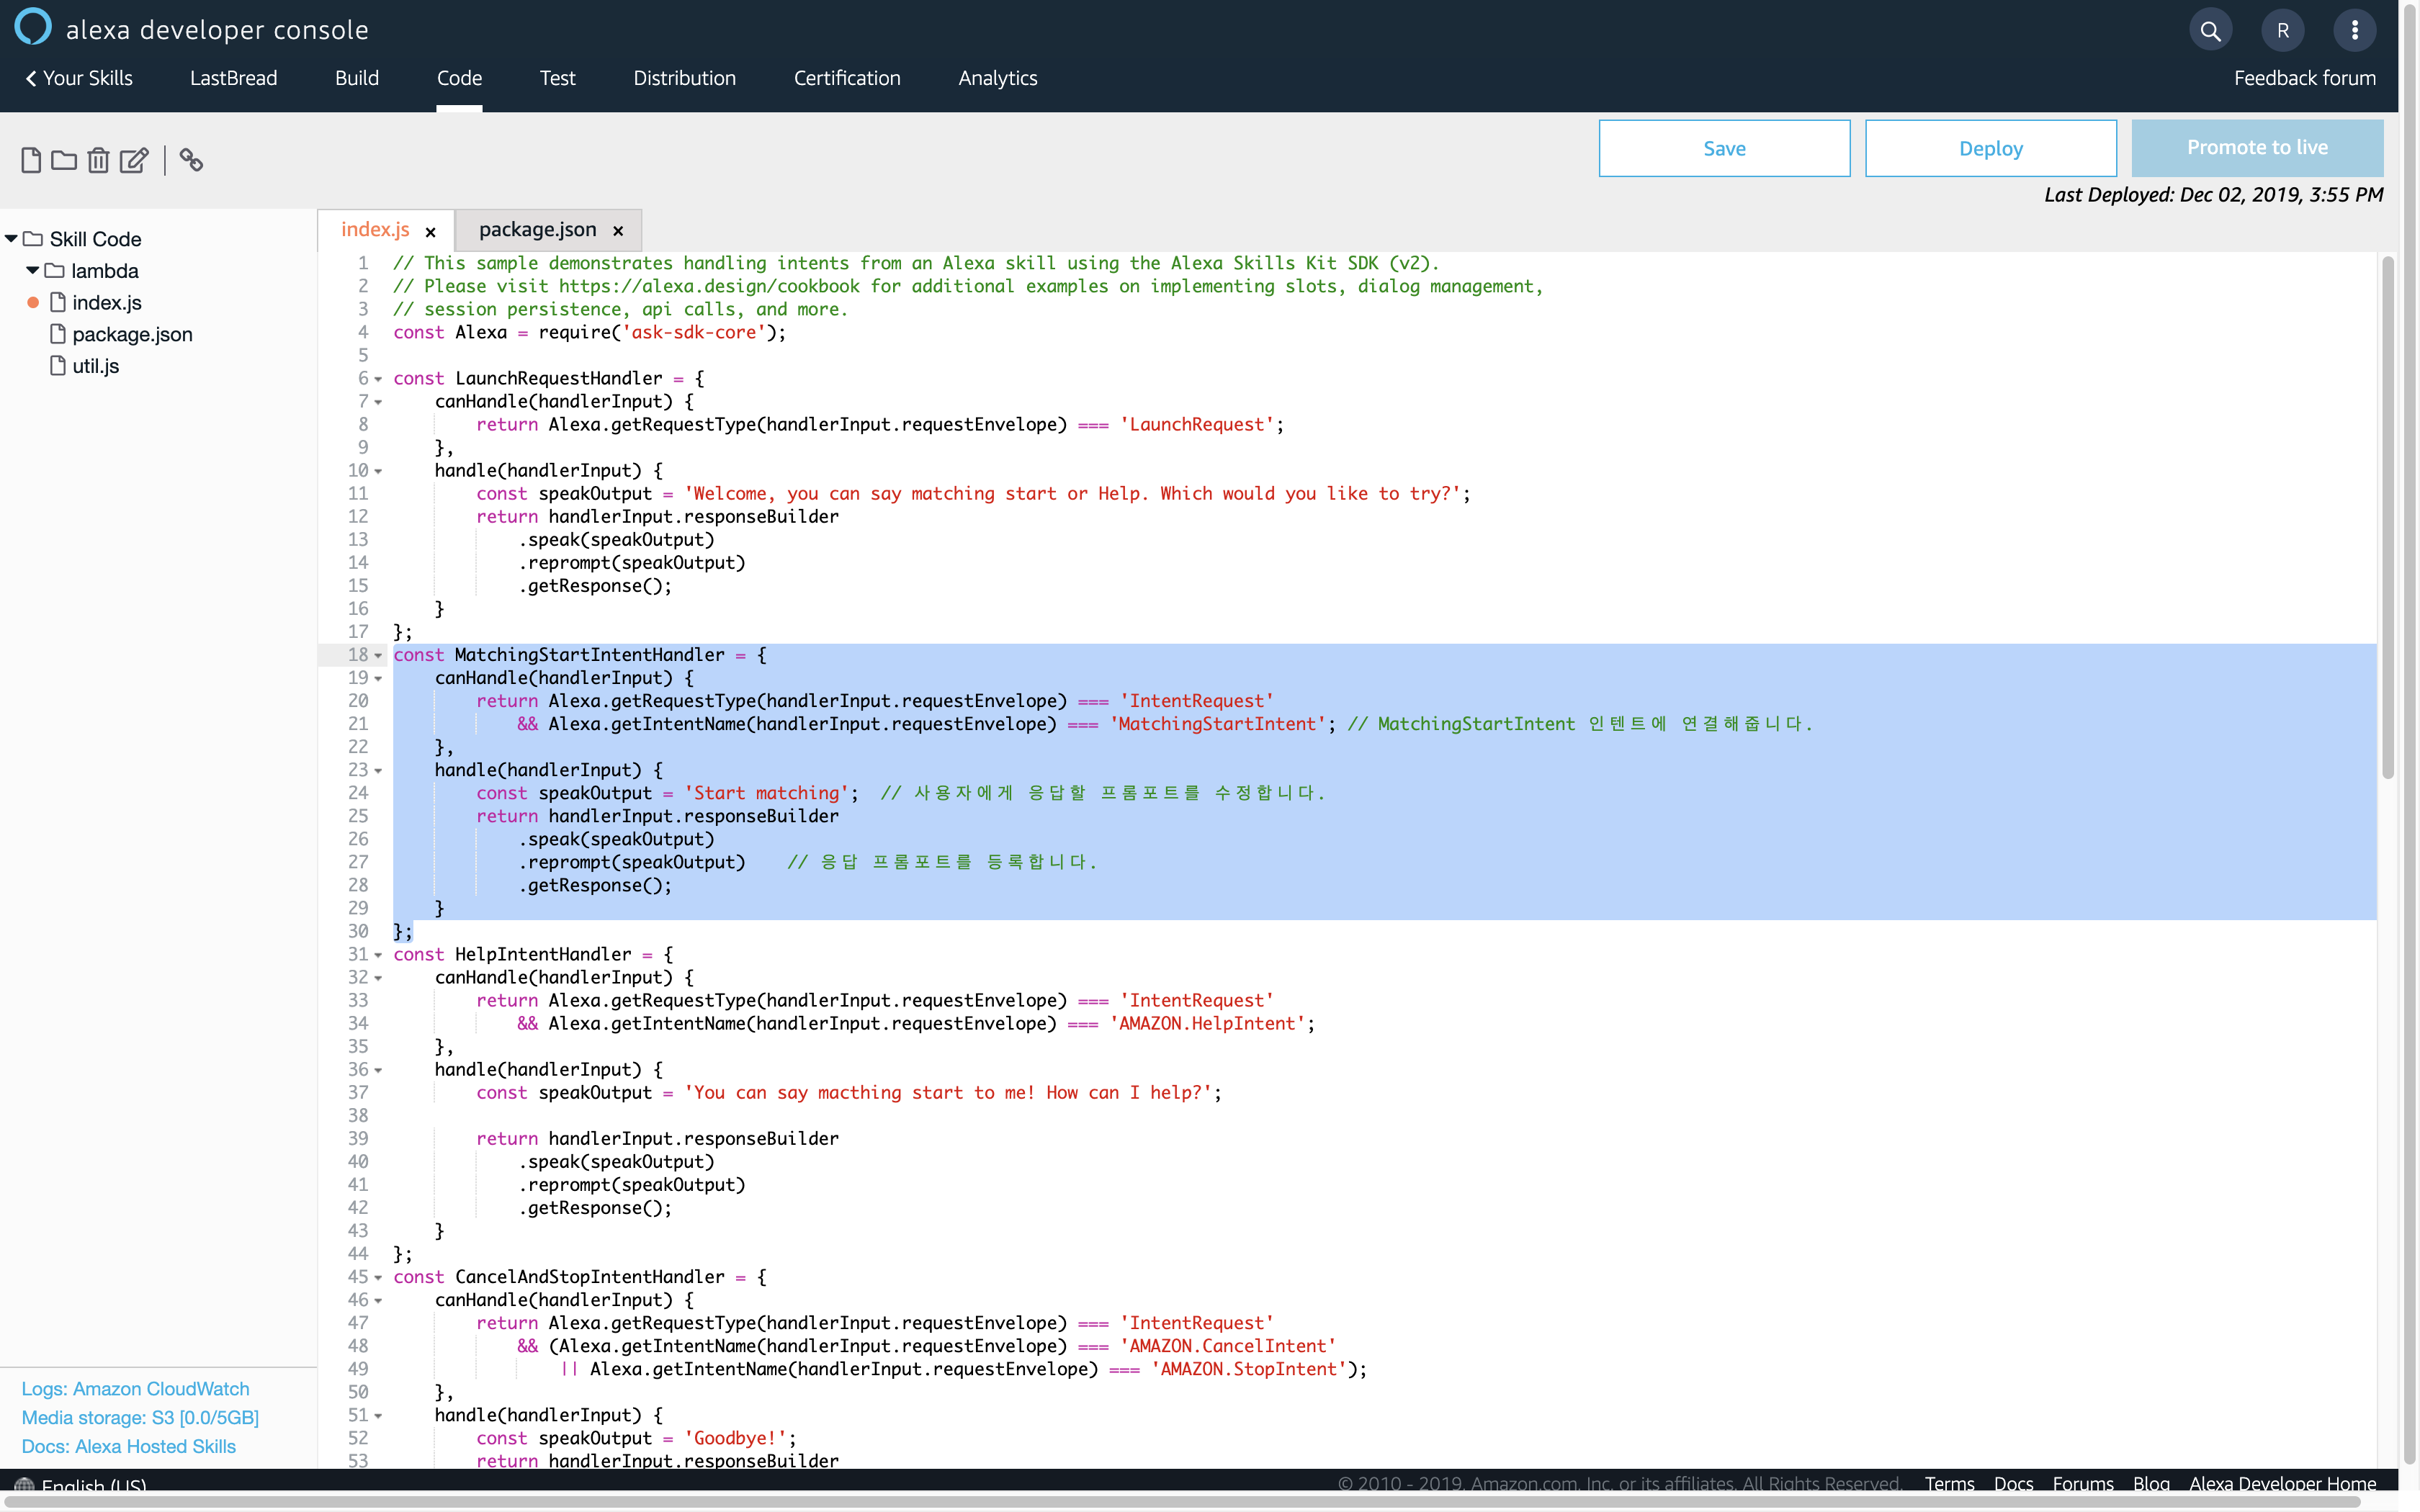Click the link icon in toolbar
The image size is (2420, 1512).
[x=191, y=160]
